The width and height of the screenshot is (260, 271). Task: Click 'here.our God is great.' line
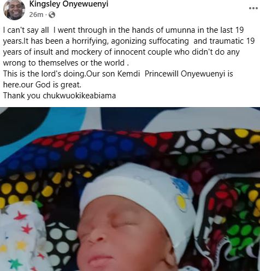point(42,85)
